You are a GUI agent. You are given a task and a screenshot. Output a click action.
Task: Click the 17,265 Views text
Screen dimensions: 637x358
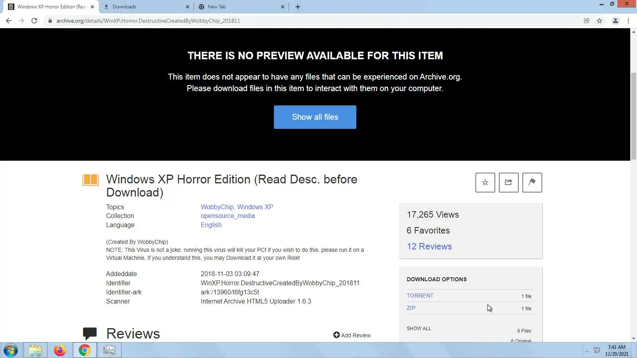point(433,215)
